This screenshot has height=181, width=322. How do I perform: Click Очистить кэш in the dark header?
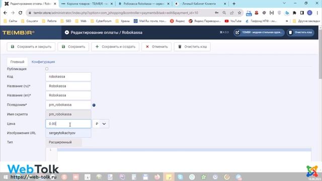click(x=300, y=32)
